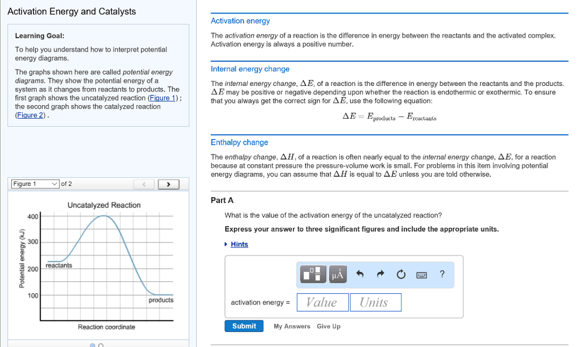Give Up on Part A
This screenshot has width=579, height=347.
tap(329, 326)
